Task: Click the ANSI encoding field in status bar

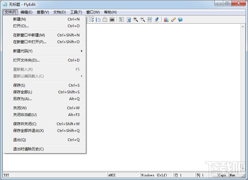Action: (x=122, y=175)
